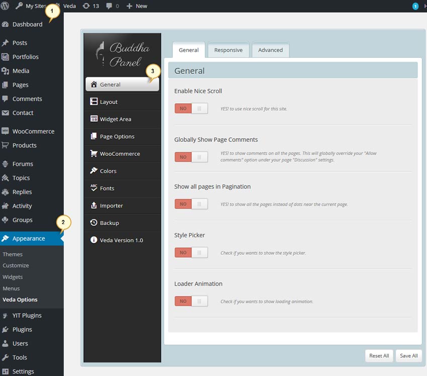Open the Advanced tab
Screen dimensions: 427x376
coord(270,50)
